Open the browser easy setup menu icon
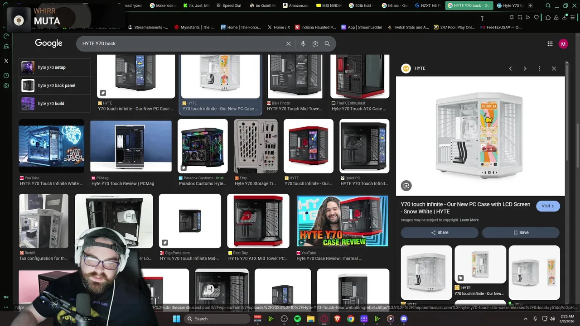 click(572, 18)
